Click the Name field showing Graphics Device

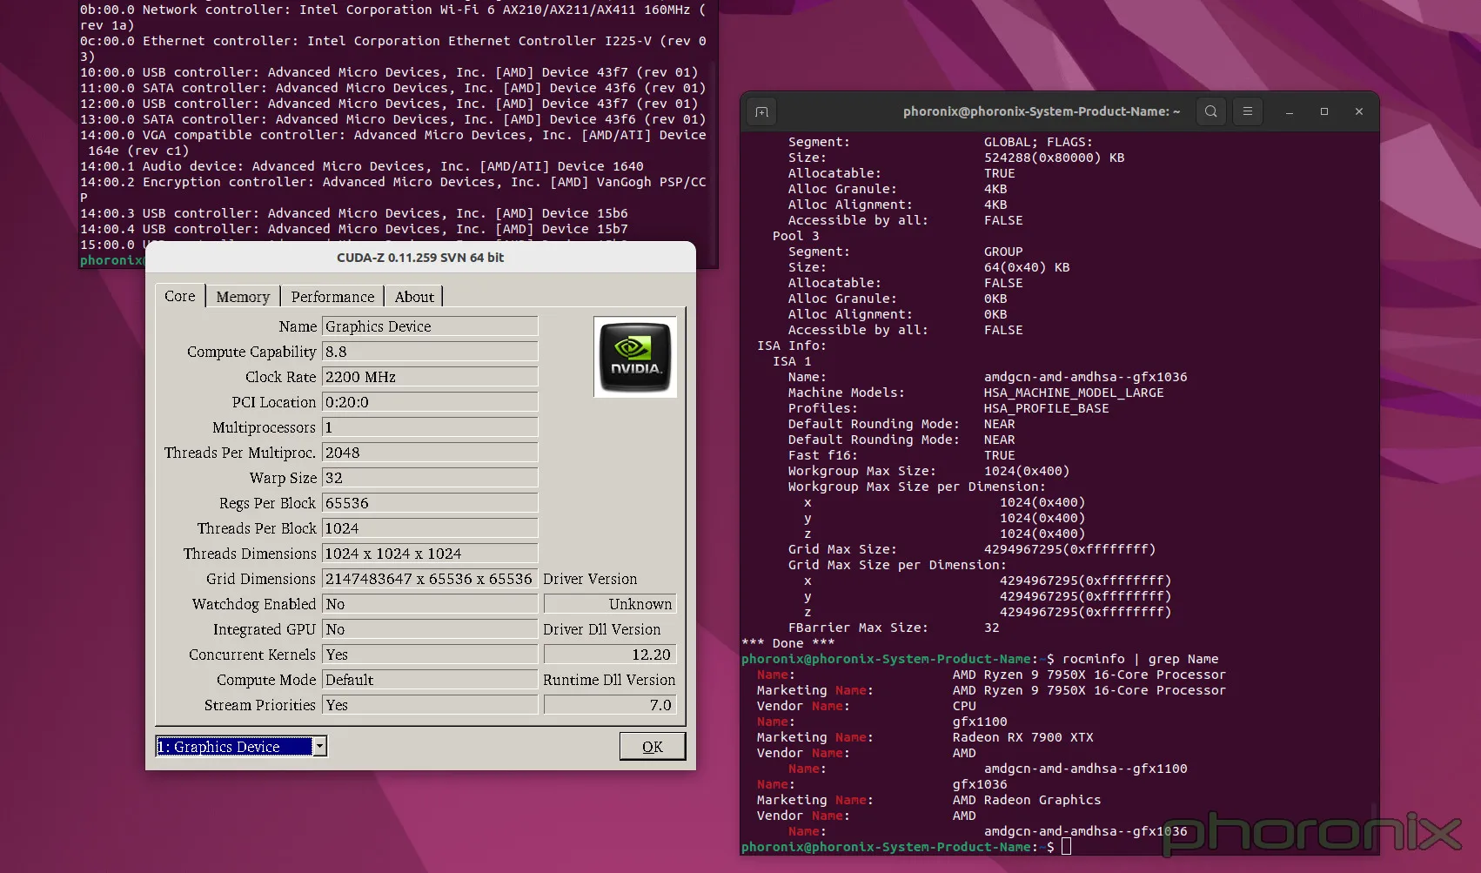(x=430, y=326)
